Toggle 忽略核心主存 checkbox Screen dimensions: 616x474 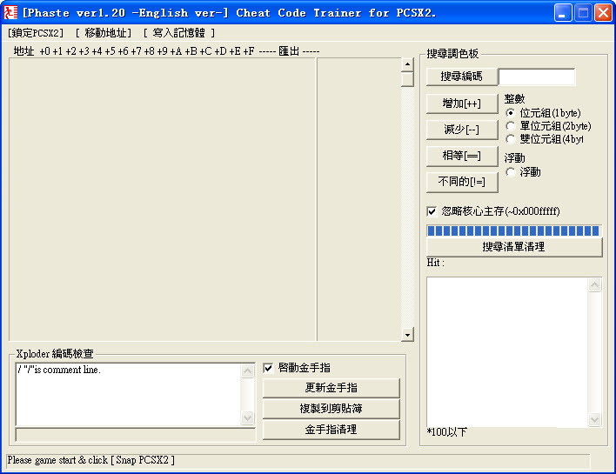(x=432, y=211)
